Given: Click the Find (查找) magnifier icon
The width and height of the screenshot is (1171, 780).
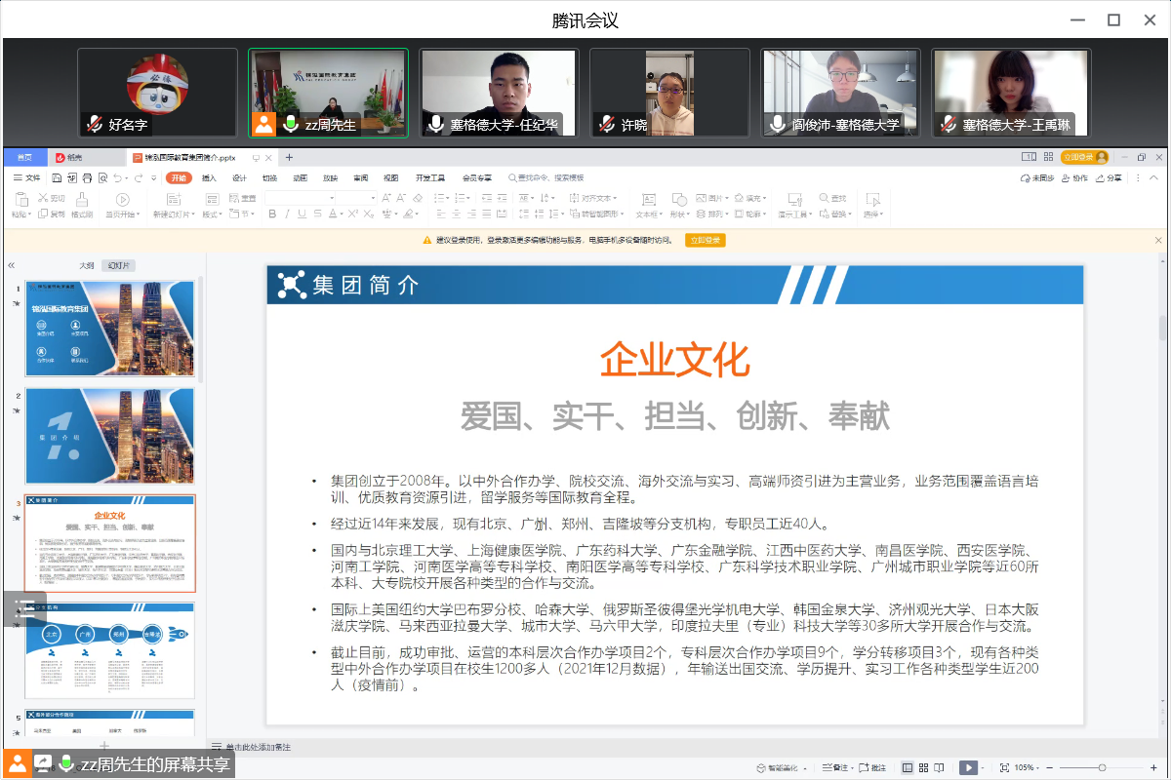Looking at the screenshot, I should click(x=824, y=198).
